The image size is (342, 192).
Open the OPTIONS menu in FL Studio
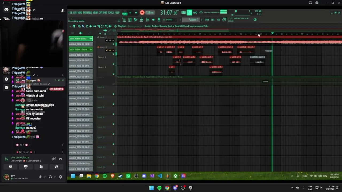coord(103,13)
